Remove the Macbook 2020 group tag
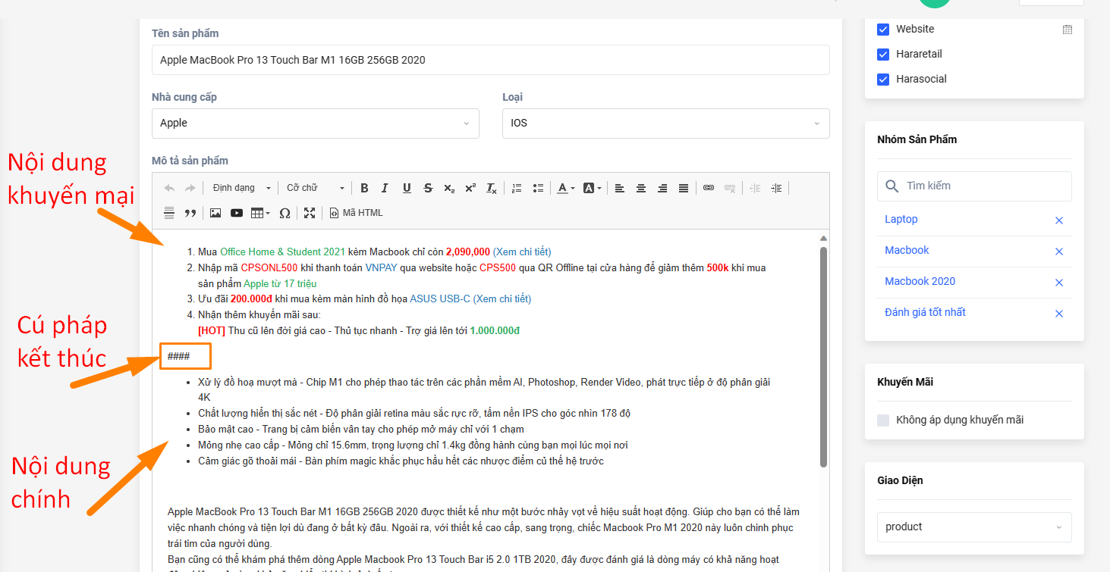This screenshot has height=572, width=1110. (x=1059, y=283)
